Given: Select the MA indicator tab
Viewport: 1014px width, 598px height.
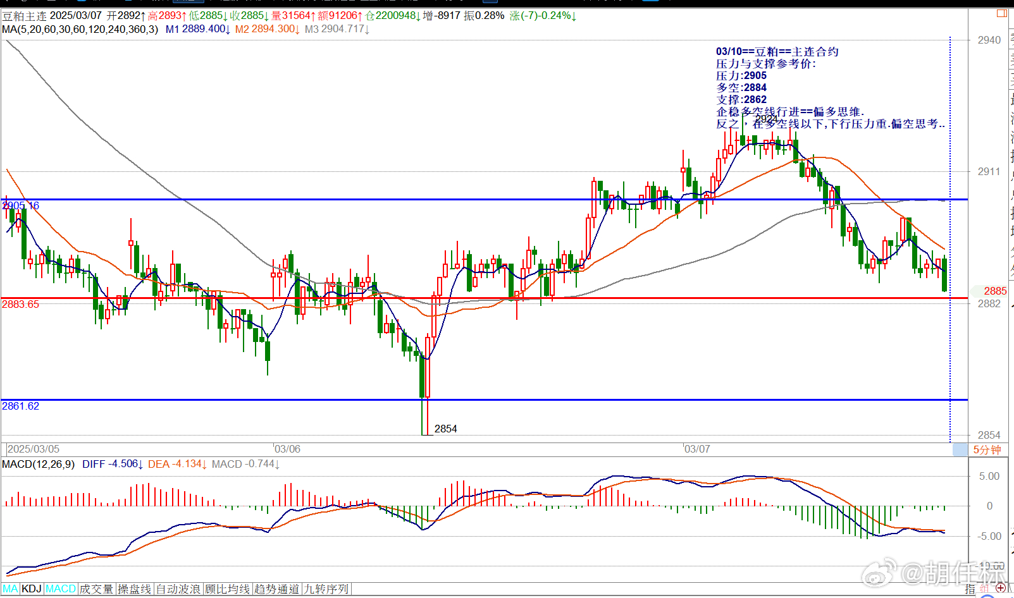Looking at the screenshot, I should (10, 589).
